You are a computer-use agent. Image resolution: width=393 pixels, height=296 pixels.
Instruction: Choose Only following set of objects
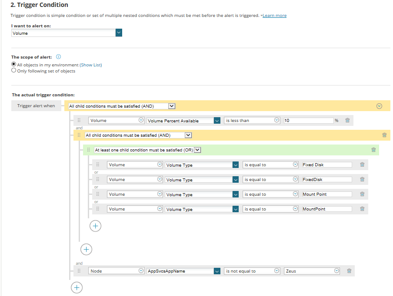[x=14, y=71]
